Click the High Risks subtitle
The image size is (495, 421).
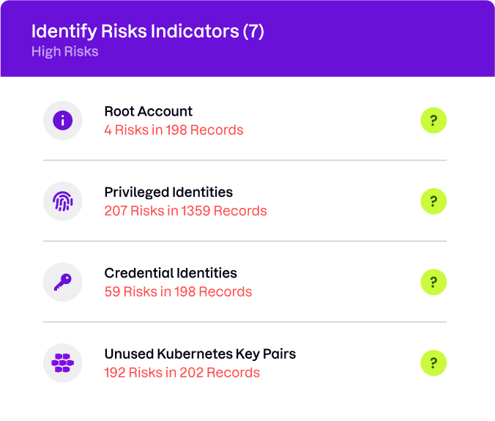64,51
